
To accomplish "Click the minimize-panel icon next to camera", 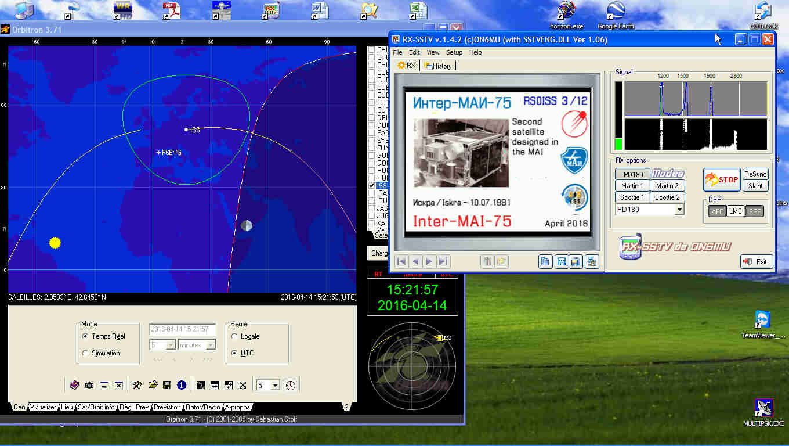I will click(x=104, y=385).
